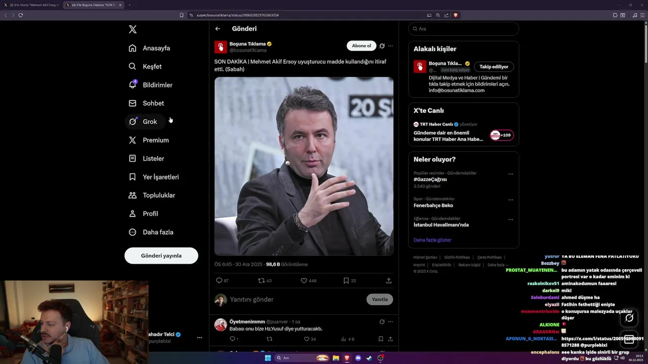The width and height of the screenshot is (648, 364).
Task: Open options for İstanbul Havalimanı'nda trend
Action: click(x=510, y=219)
